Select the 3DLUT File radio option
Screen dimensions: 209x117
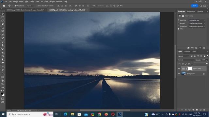click(x=179, y=20)
